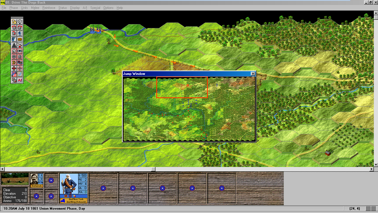
Task: Click the horizontal scrollbar thumb
Action: 153,169
